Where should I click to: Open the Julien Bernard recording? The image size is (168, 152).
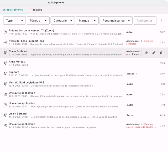point(18,114)
